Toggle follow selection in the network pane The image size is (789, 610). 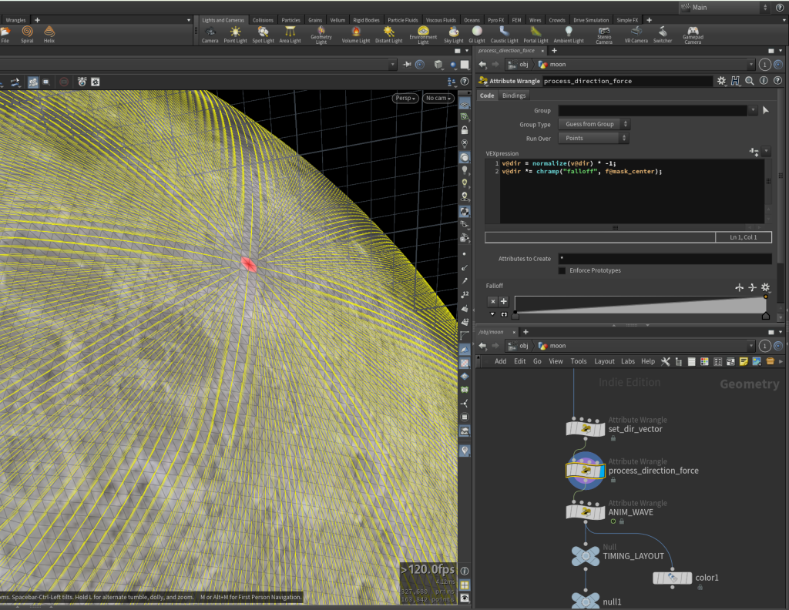pyautogui.click(x=778, y=346)
